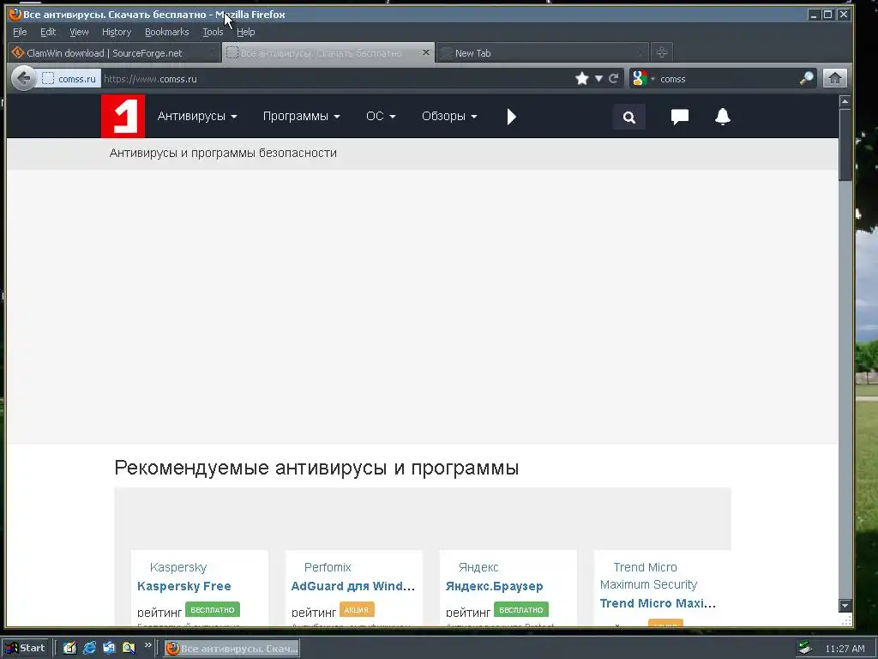The width and height of the screenshot is (878, 659).
Task: Expand the Антивирусы navigation menu
Action: [197, 116]
